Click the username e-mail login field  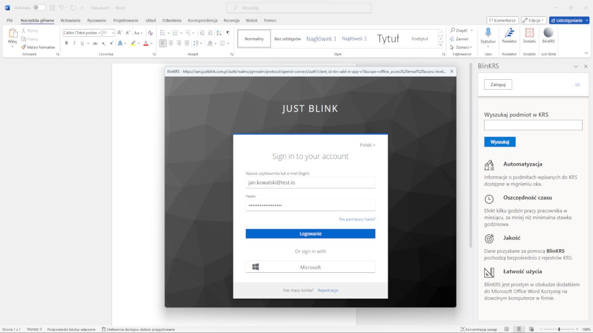310,183
